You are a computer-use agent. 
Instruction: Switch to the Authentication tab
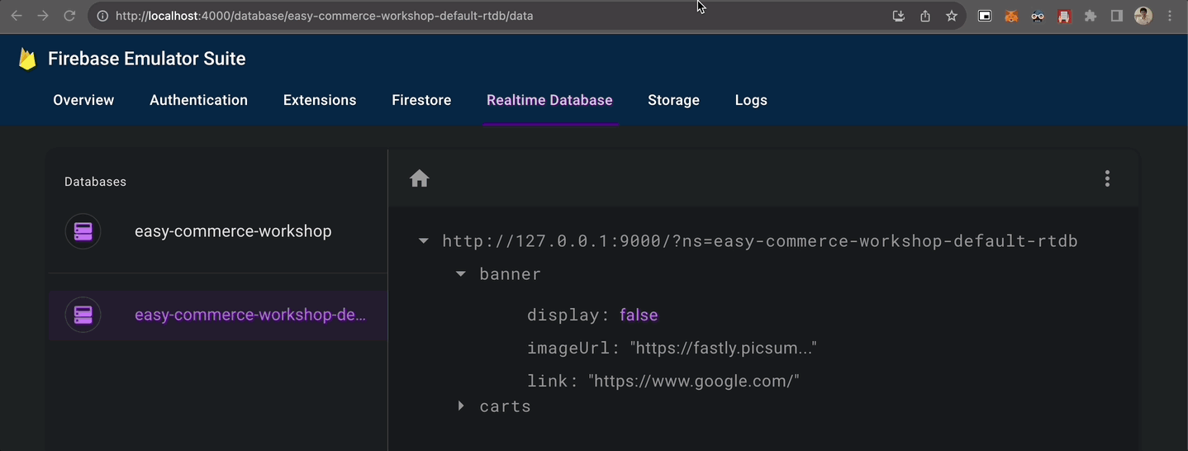pyautogui.click(x=198, y=100)
